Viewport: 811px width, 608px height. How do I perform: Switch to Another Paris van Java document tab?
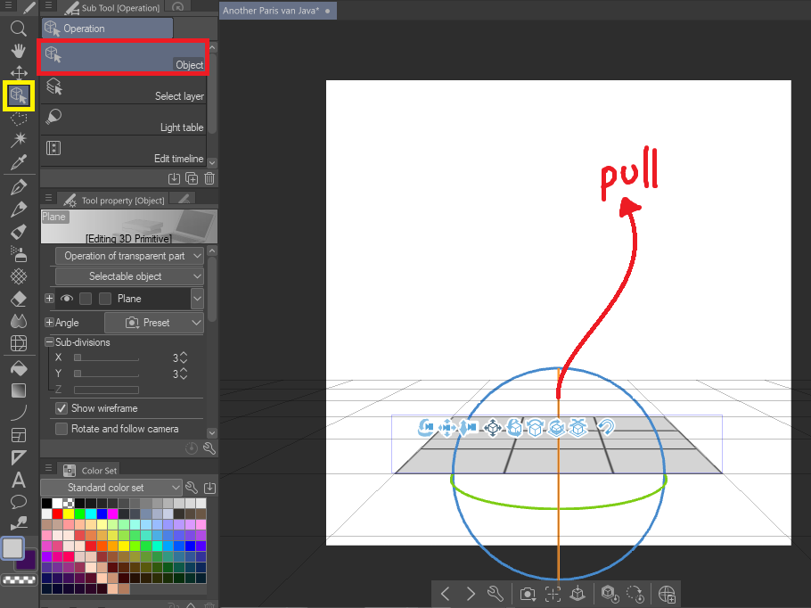[278, 11]
